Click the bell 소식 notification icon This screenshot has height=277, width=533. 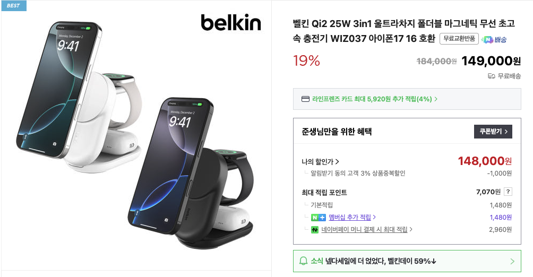click(x=303, y=261)
